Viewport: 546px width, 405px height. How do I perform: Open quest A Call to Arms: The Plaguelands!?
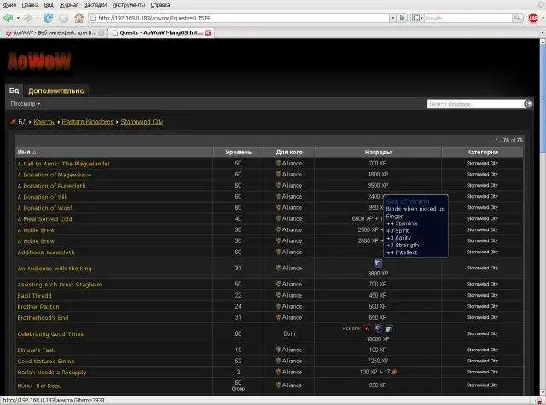(x=63, y=164)
